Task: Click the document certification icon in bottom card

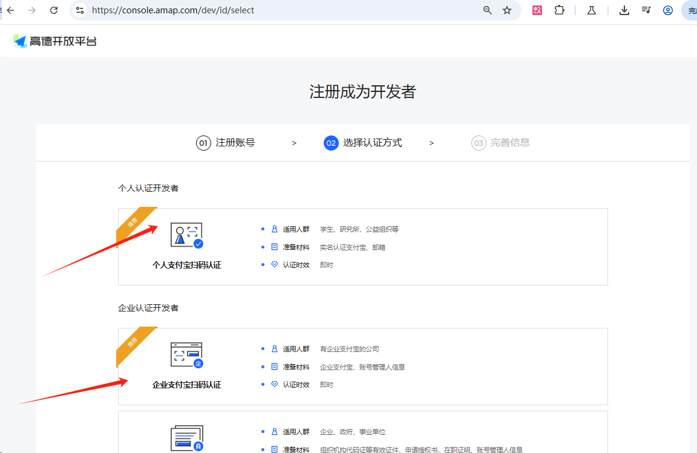Action: tap(187, 438)
